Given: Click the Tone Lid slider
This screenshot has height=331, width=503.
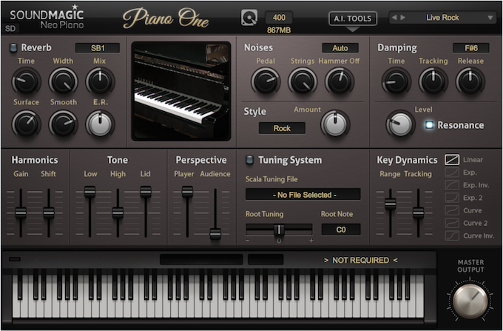Looking at the screenshot, I should tap(146, 192).
